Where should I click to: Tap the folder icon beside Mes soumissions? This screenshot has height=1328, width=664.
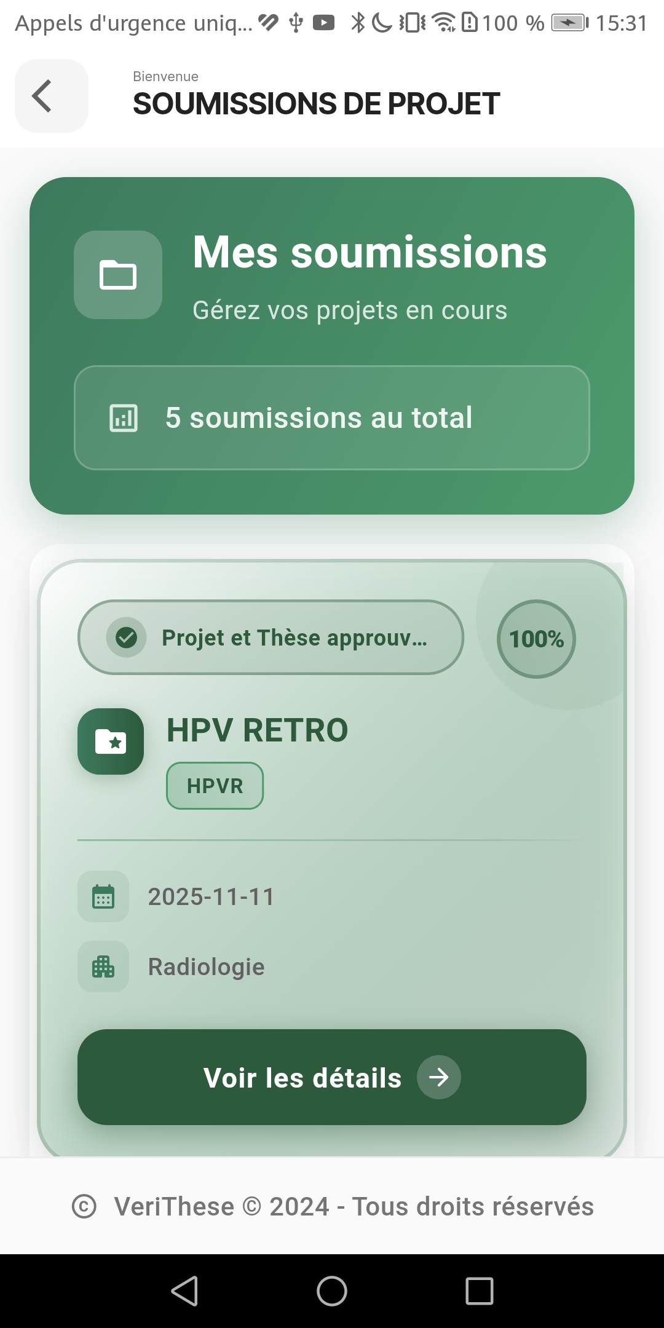(x=118, y=275)
